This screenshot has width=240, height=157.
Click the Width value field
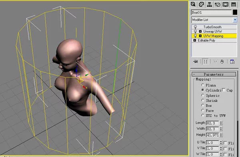[213, 129]
